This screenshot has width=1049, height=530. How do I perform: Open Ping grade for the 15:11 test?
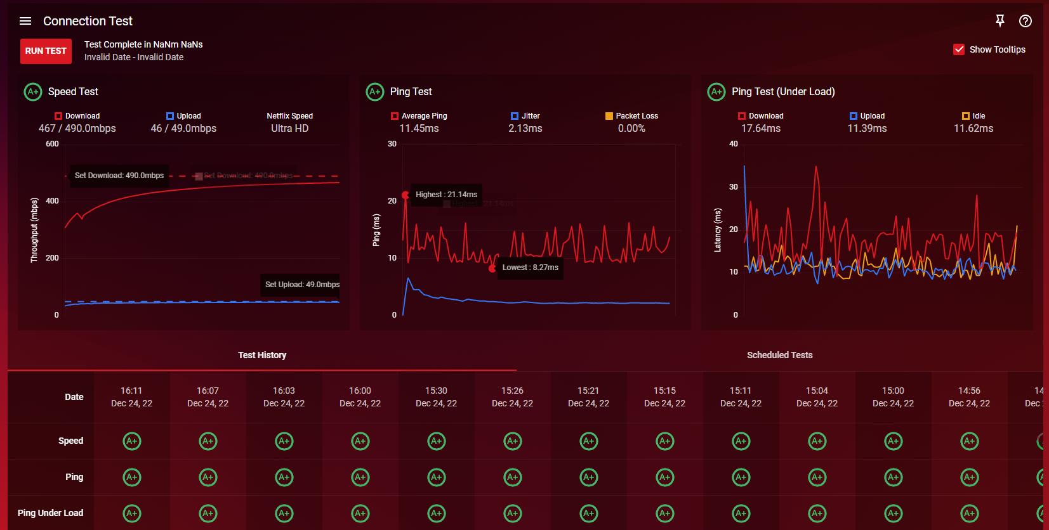click(741, 477)
